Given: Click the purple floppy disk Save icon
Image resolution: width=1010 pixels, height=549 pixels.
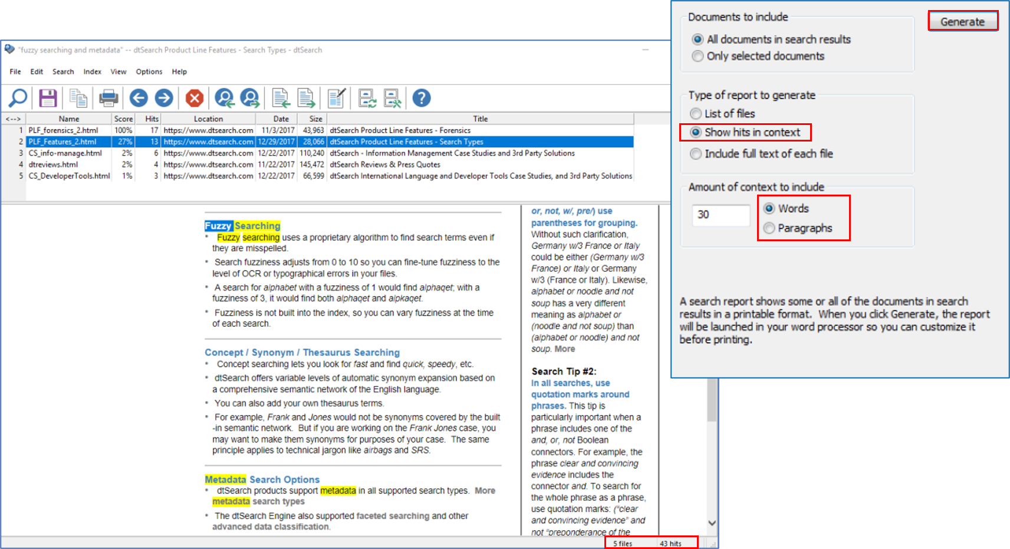Looking at the screenshot, I should 48,98.
